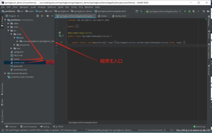This screenshot has height=133, width=212.
Task: Expand the .idea folder
Action: click(x=8, y=23)
